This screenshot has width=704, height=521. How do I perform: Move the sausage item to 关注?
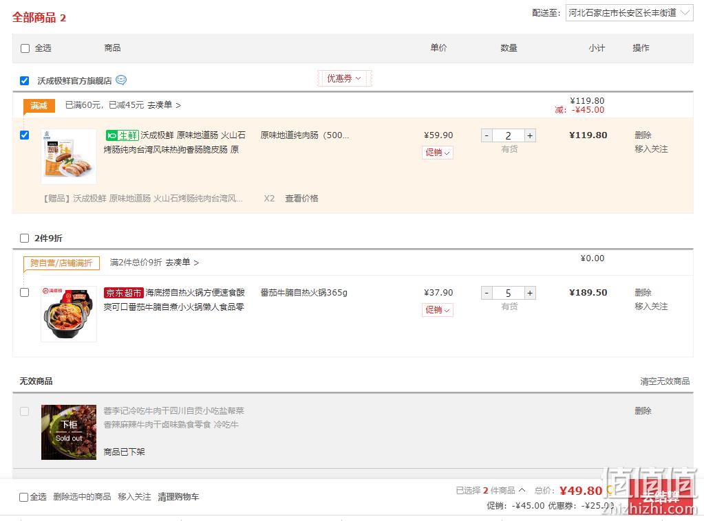tap(651, 149)
